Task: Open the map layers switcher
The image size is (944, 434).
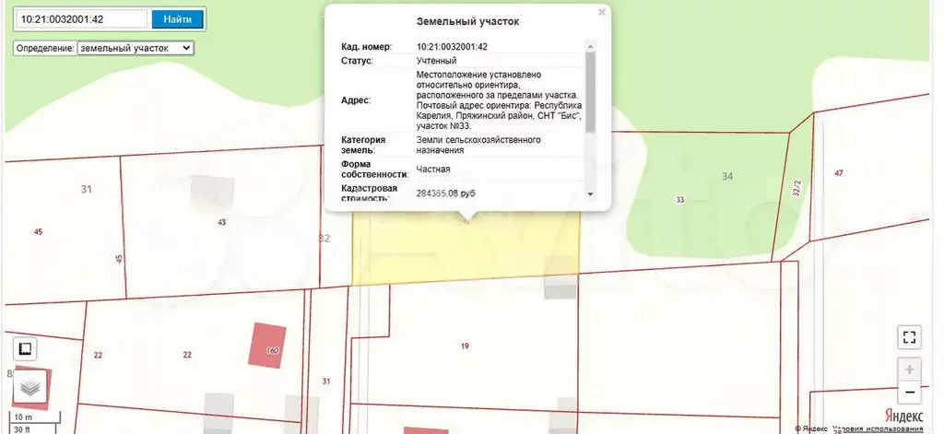Action: click(x=30, y=388)
